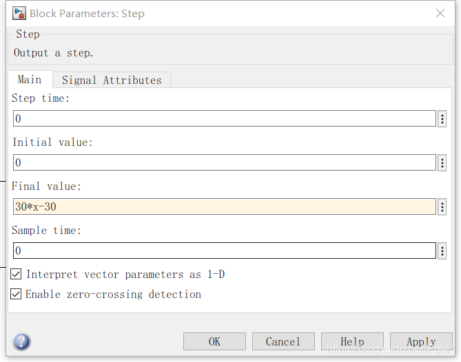This screenshot has width=461, height=362.
Task: Click the blue help question mark icon
Action: click(x=21, y=341)
